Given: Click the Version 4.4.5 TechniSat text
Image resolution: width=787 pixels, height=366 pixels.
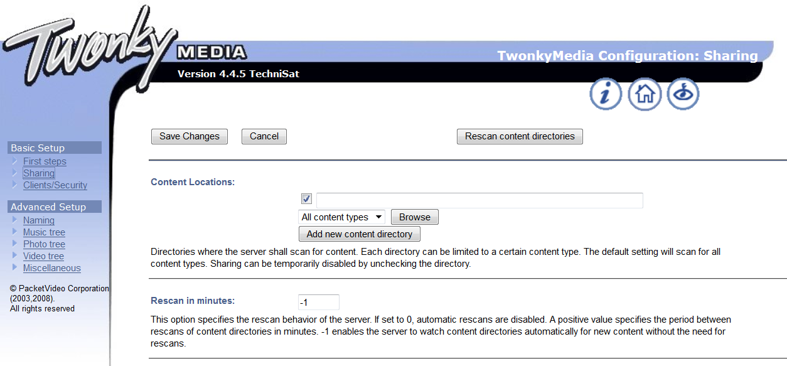Looking at the screenshot, I should [238, 73].
